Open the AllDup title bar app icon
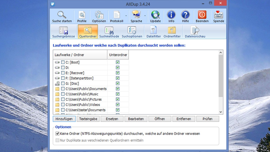Screen dimensions: 270x152 [x=53, y=4]
